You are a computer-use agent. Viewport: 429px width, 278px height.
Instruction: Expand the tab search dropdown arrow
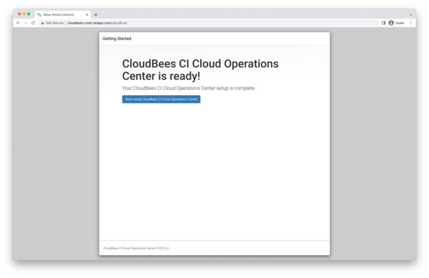pos(411,14)
